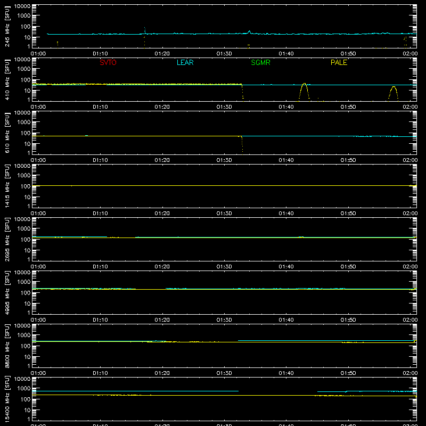Click the yellow PALE station legend label

tap(339, 62)
